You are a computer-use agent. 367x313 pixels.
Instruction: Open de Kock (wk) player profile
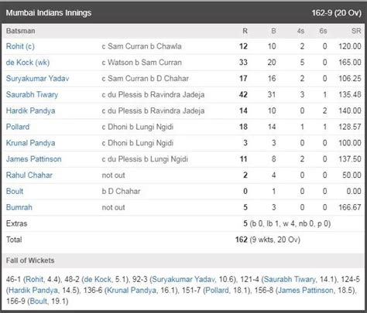(x=28, y=63)
